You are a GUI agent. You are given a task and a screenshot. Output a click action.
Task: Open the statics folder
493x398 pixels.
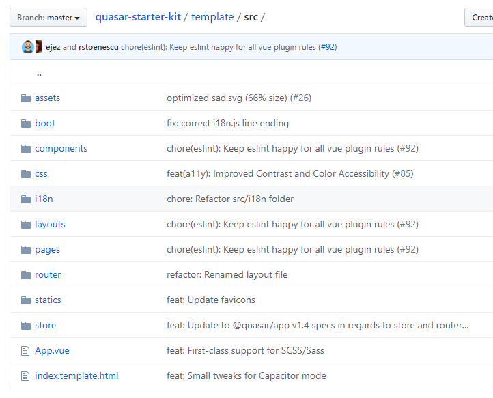(x=48, y=300)
